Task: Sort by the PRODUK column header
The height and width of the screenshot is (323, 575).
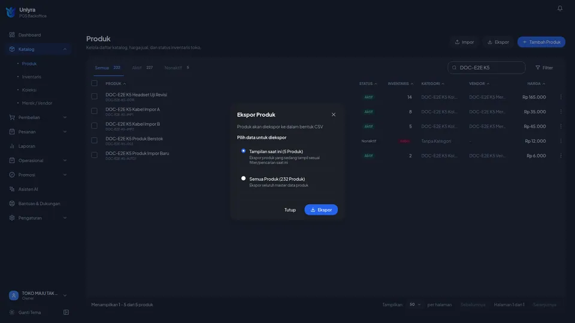Action: coord(116,84)
